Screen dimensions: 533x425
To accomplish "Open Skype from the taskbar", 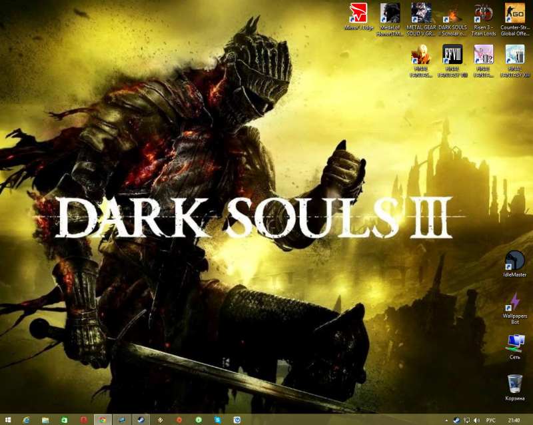I will (218, 420).
